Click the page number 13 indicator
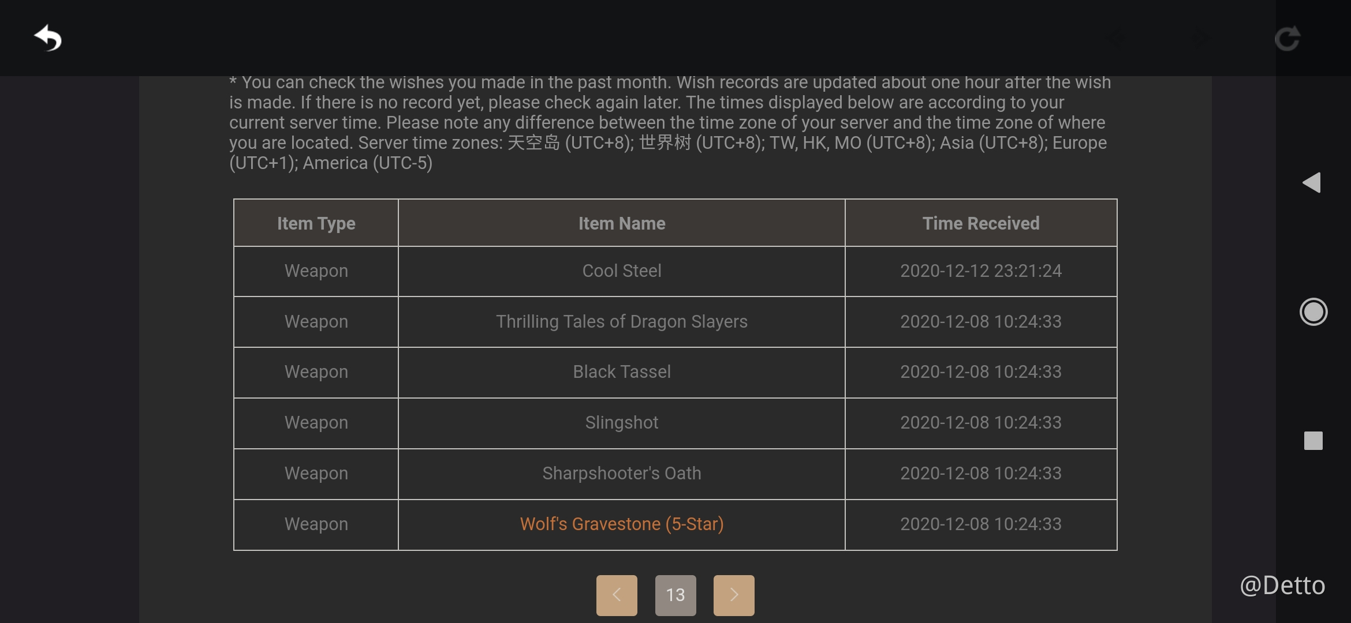The width and height of the screenshot is (1351, 623). [675, 595]
